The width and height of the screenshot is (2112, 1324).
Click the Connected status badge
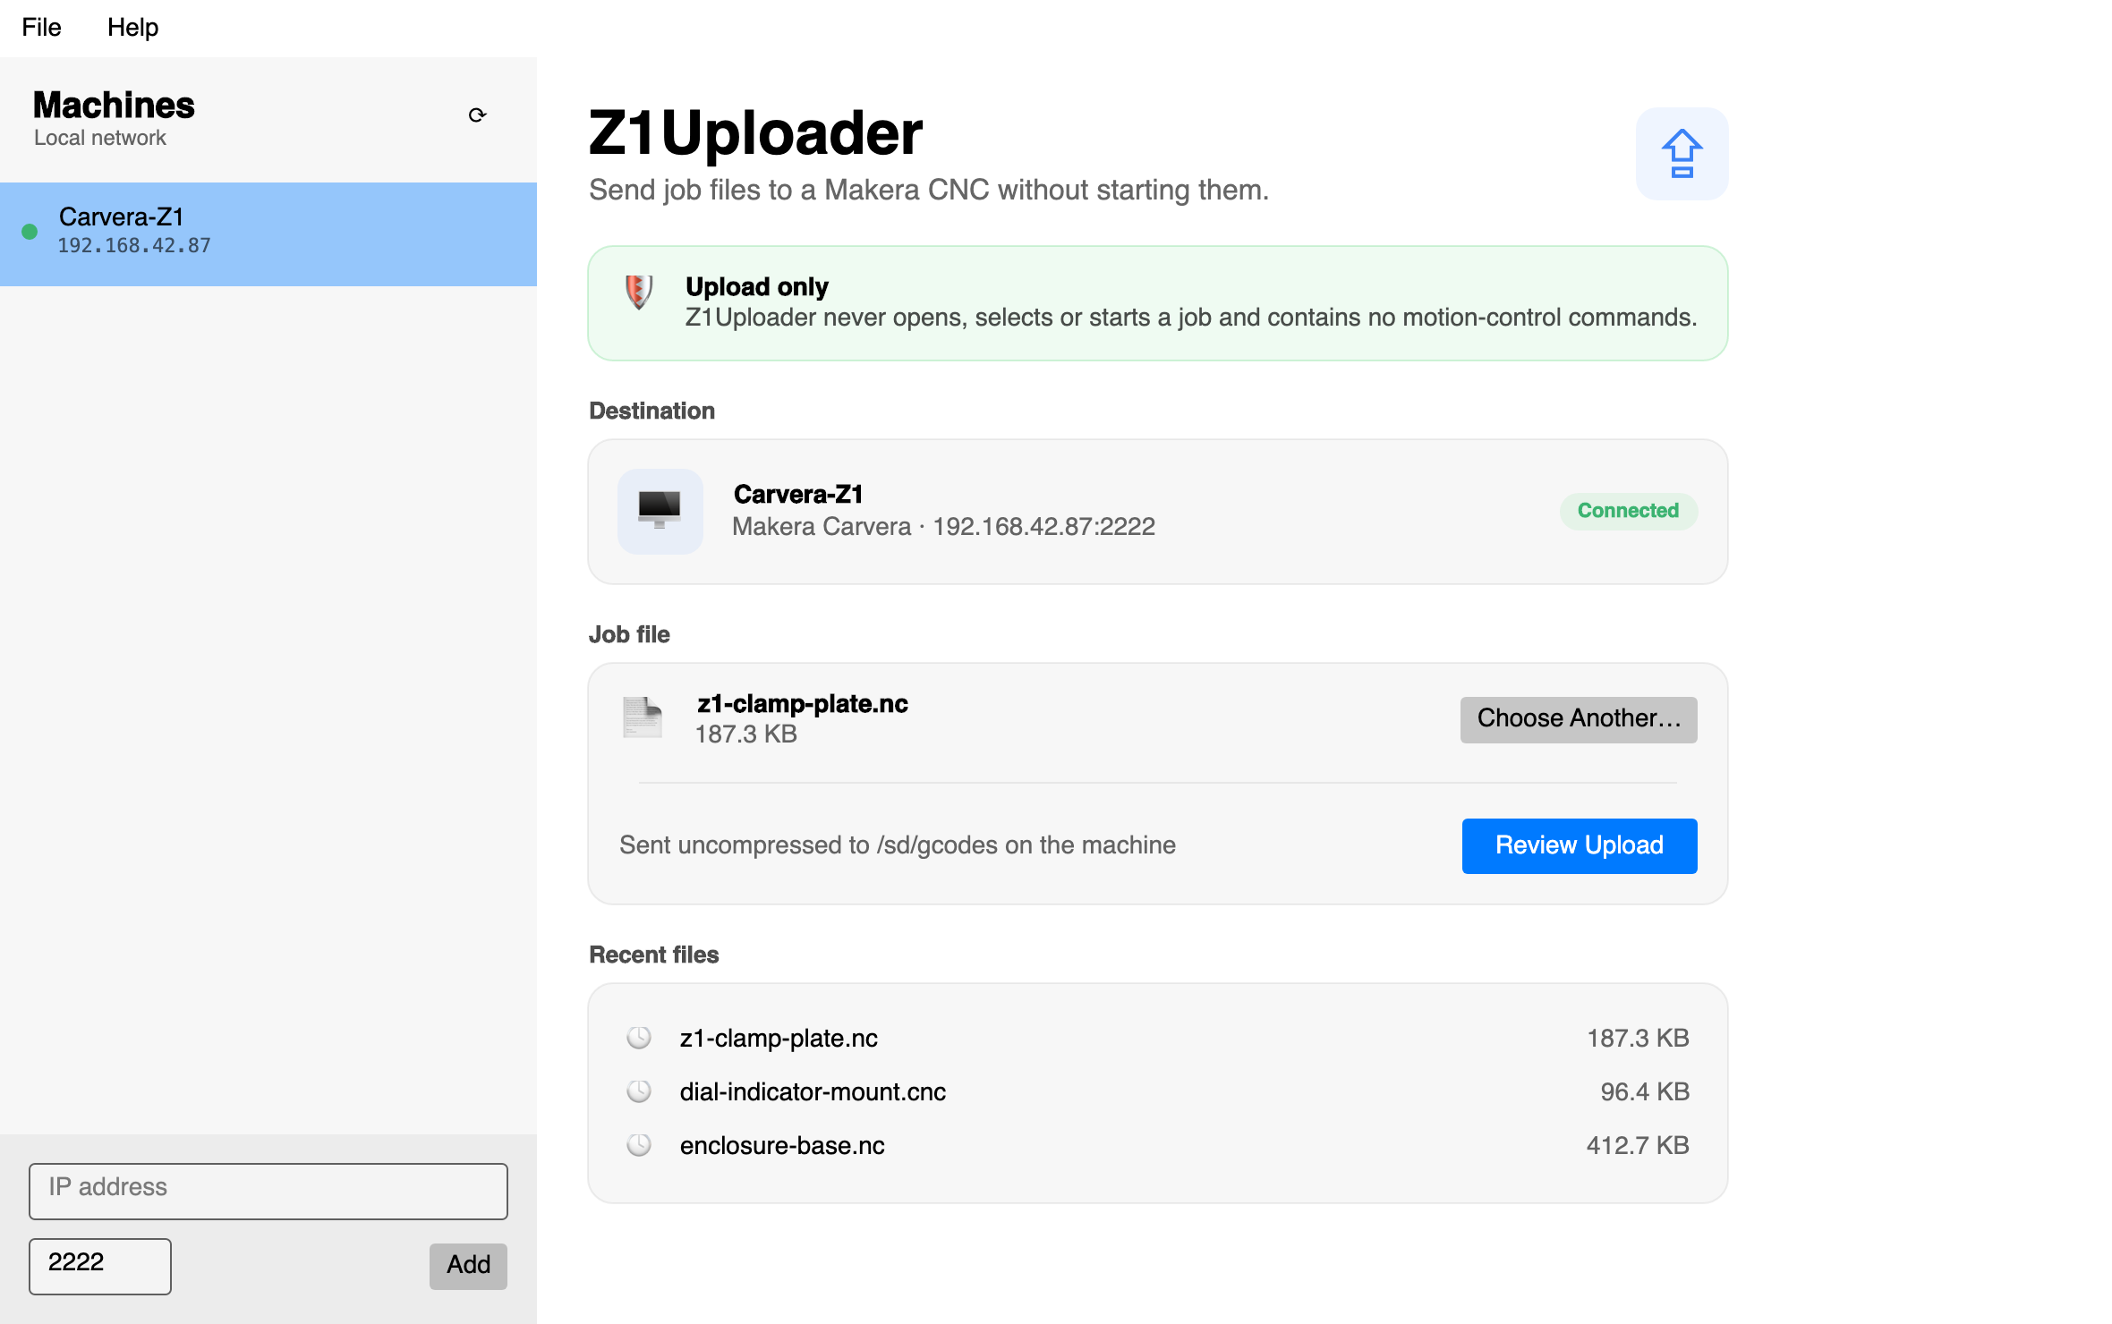1627,511
